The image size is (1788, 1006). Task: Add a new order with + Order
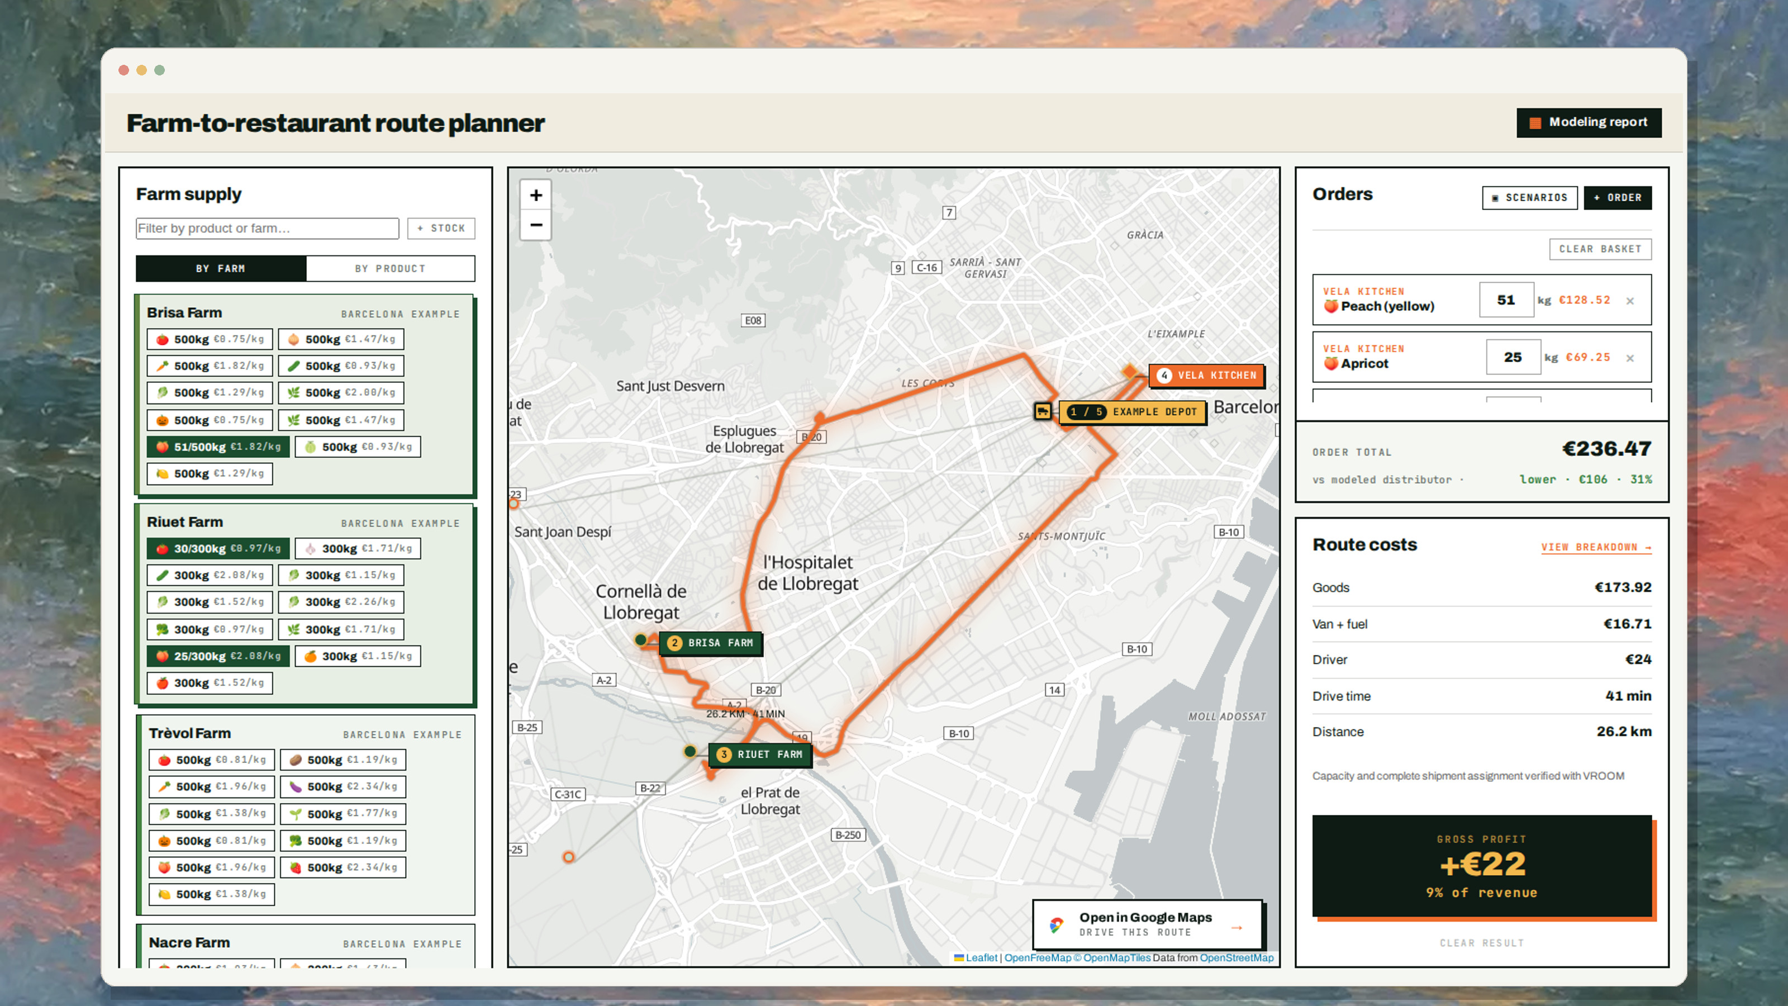tap(1618, 198)
